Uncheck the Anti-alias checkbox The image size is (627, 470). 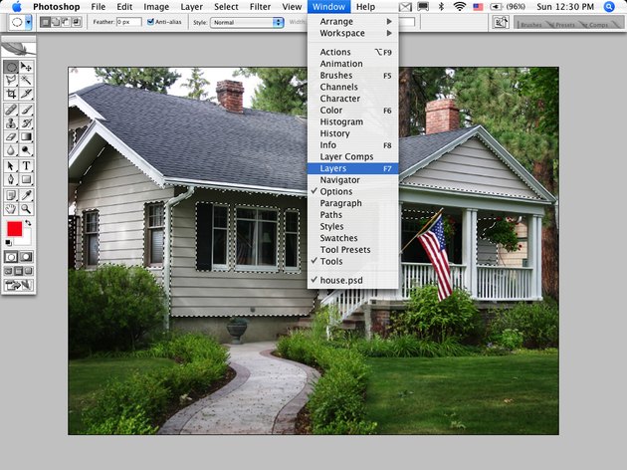[x=150, y=22]
